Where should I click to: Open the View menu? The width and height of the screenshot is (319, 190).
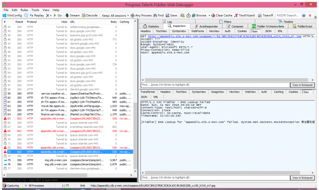[x=46, y=10]
